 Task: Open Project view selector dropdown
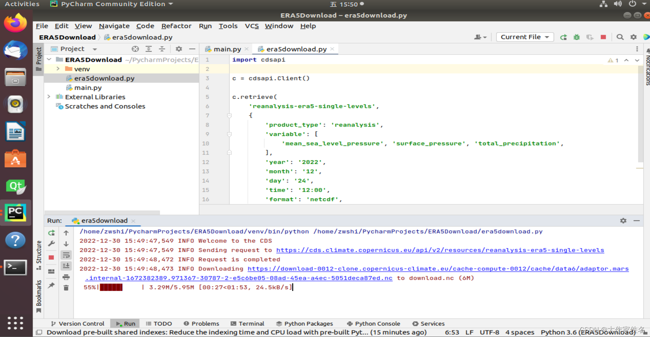[x=74, y=49]
